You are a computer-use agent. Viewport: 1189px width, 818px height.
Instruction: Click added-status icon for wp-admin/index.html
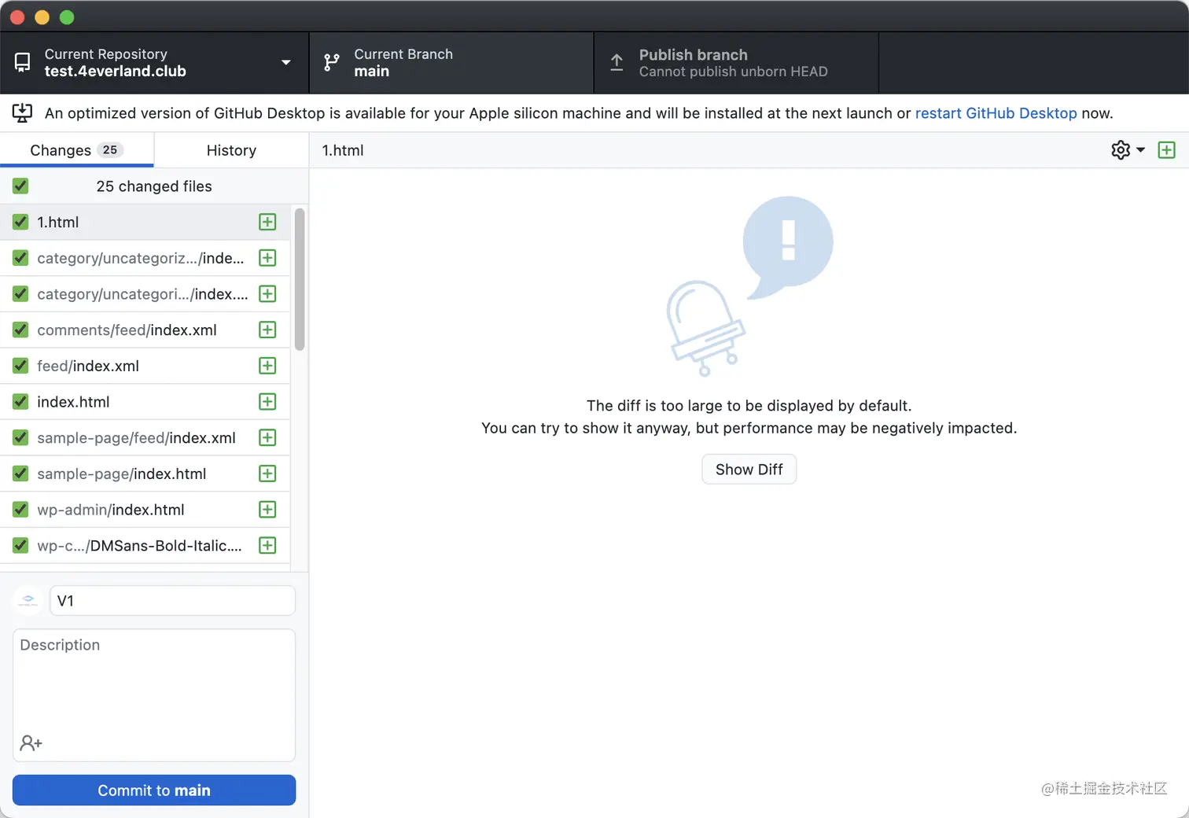click(267, 510)
